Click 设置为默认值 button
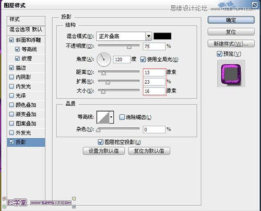Screen dimensions: 261x211 [x=104, y=151]
